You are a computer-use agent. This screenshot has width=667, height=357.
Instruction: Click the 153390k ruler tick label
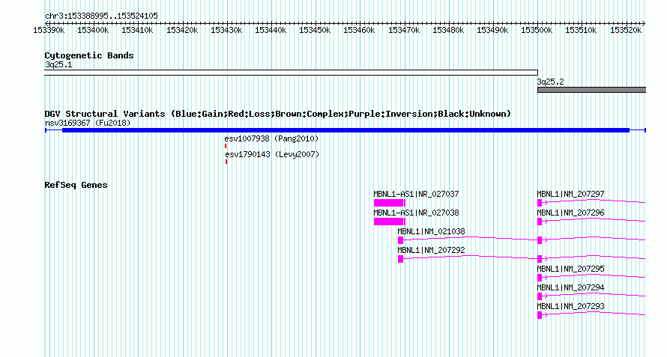[49, 30]
